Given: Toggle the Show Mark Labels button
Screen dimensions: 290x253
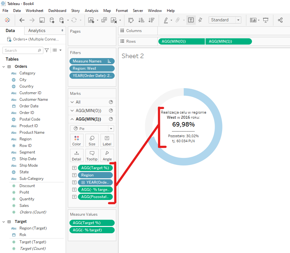Looking at the screenshot, I should (x=191, y=20).
